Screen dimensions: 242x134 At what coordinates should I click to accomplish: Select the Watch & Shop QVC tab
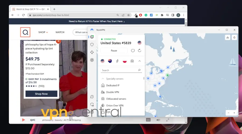pyautogui.click(x=31, y=9)
